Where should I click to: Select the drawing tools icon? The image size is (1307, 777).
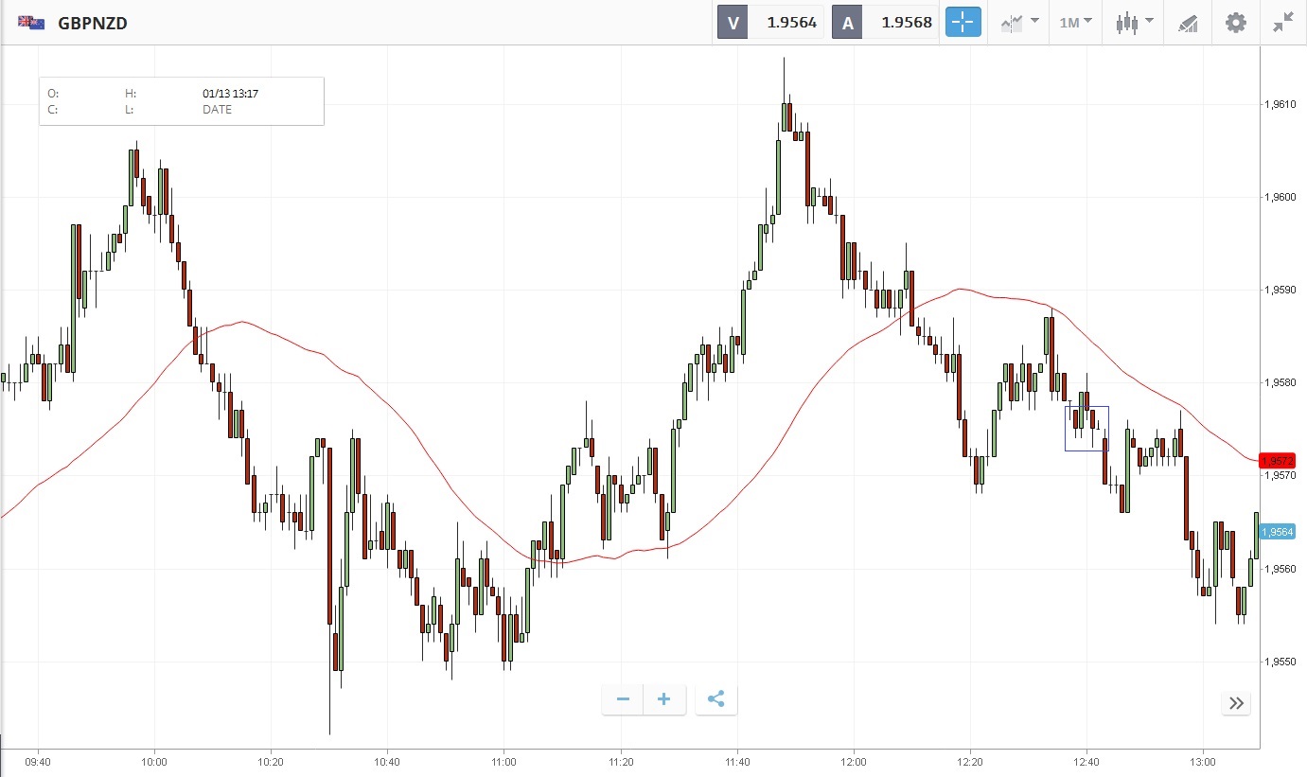pos(1188,23)
